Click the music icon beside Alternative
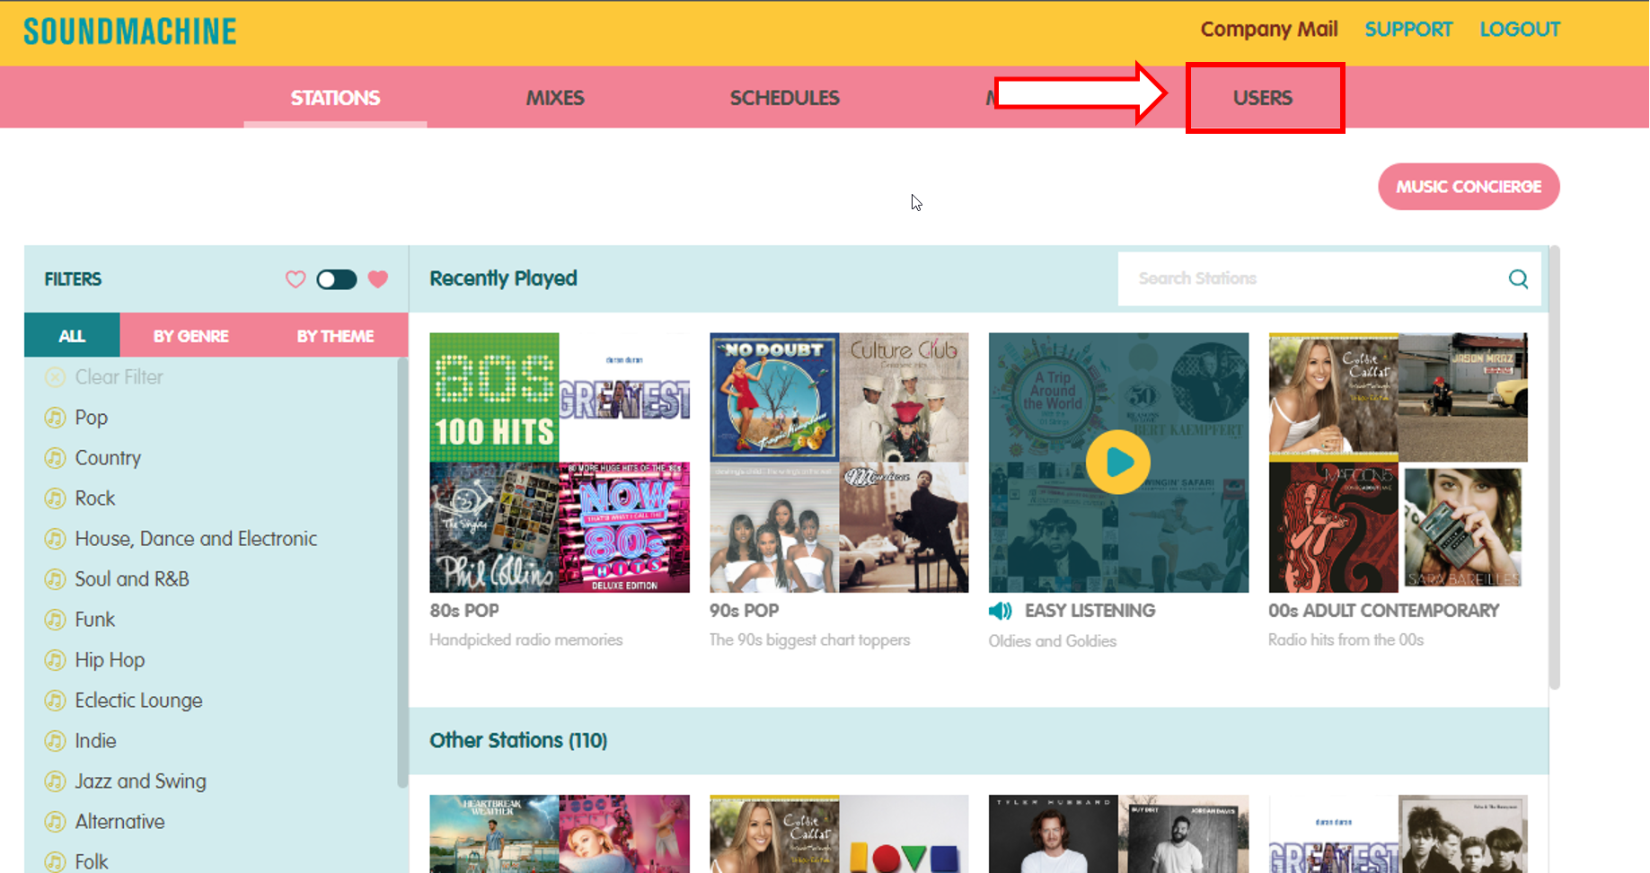1650x873 pixels. [x=55, y=822]
